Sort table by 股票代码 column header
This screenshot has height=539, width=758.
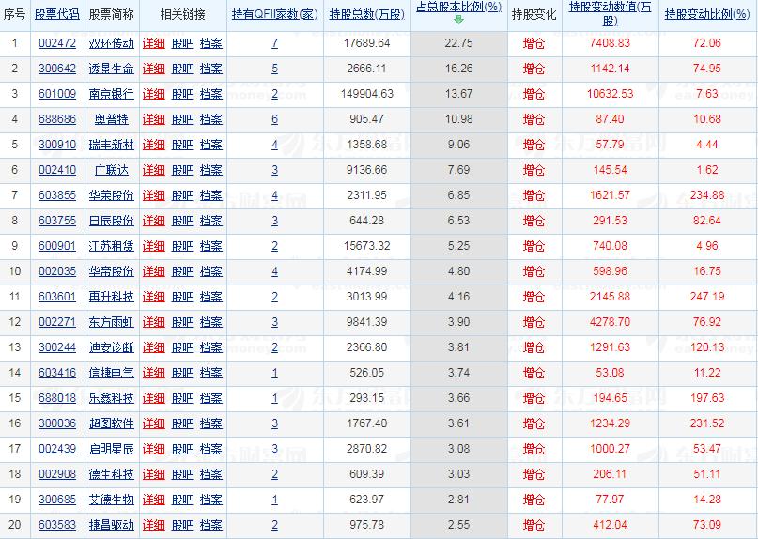(57, 14)
